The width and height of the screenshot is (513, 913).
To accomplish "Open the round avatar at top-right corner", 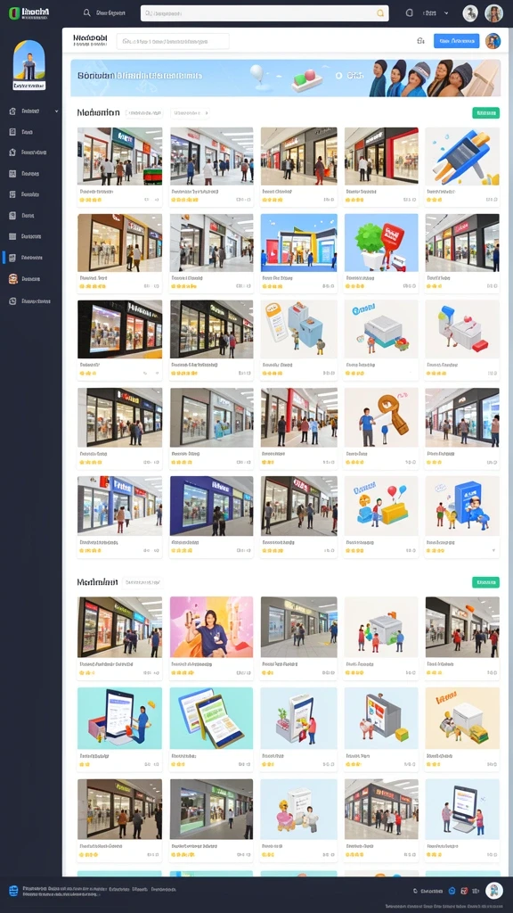I will click(493, 12).
